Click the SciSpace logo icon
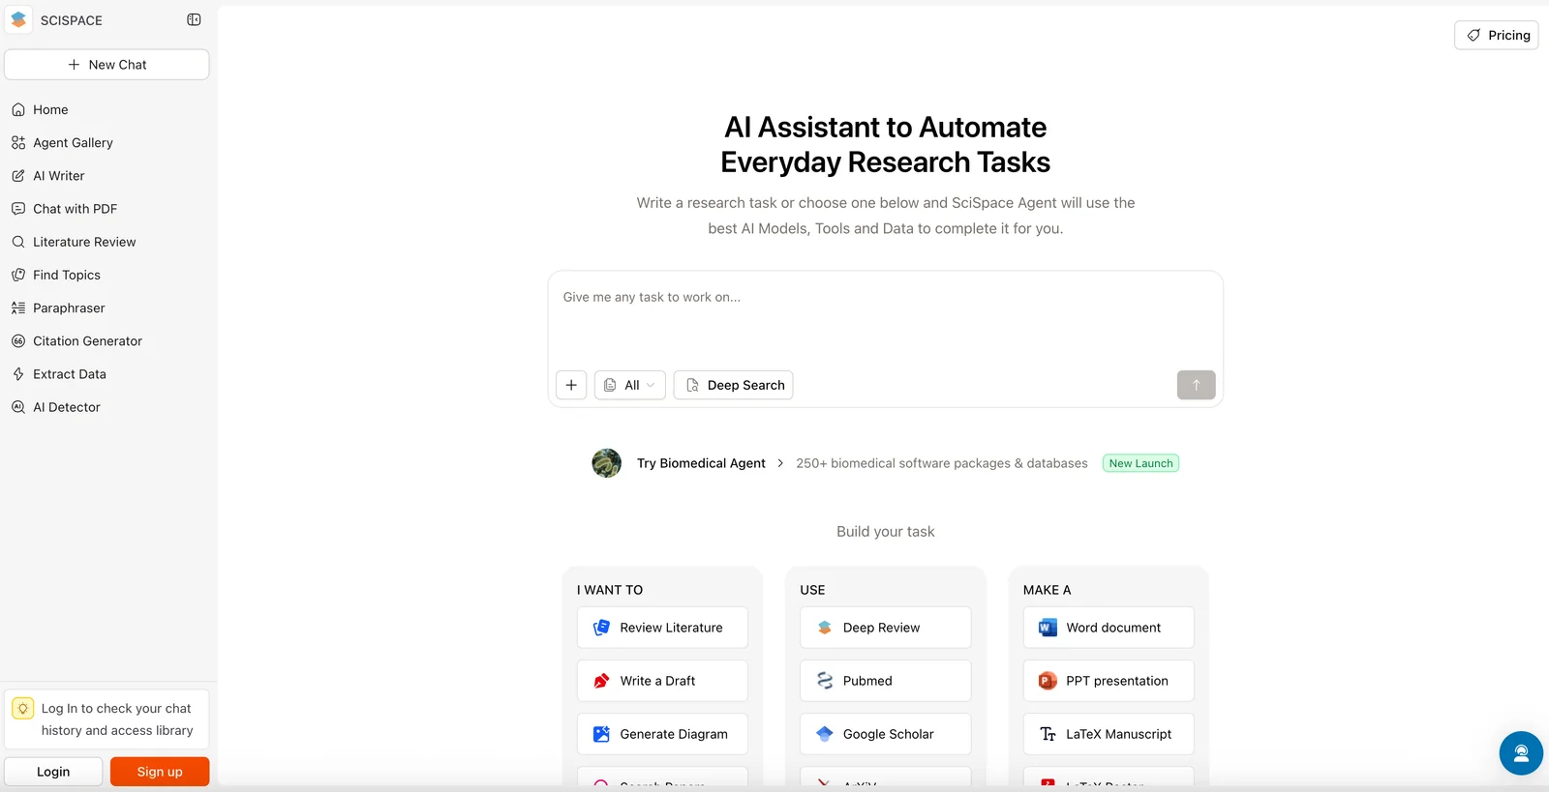This screenshot has height=792, width=1549. click(x=18, y=19)
